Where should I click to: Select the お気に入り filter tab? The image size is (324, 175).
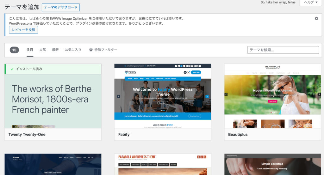tap(73, 50)
